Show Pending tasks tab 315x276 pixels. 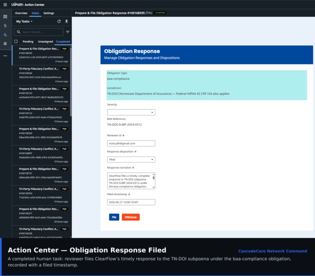coord(28,41)
